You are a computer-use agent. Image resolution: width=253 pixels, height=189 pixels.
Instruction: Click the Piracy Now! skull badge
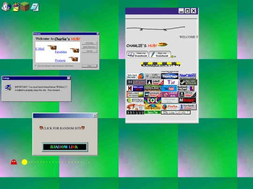(x=187, y=94)
